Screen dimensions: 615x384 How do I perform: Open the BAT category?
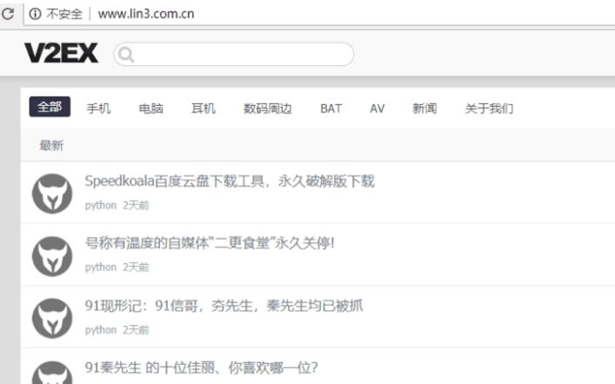[x=331, y=109]
